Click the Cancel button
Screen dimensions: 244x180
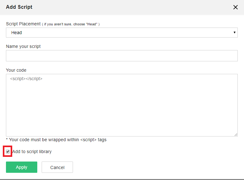coord(57,167)
